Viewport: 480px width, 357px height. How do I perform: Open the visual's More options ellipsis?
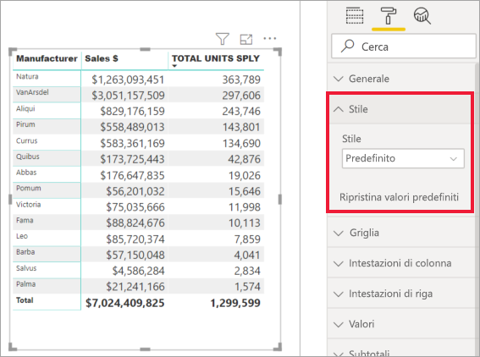(270, 39)
